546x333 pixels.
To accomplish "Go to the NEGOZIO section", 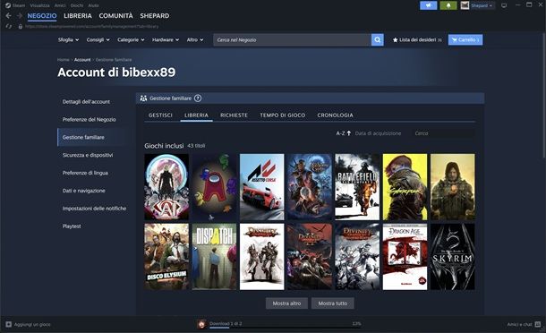I will (x=42, y=16).
